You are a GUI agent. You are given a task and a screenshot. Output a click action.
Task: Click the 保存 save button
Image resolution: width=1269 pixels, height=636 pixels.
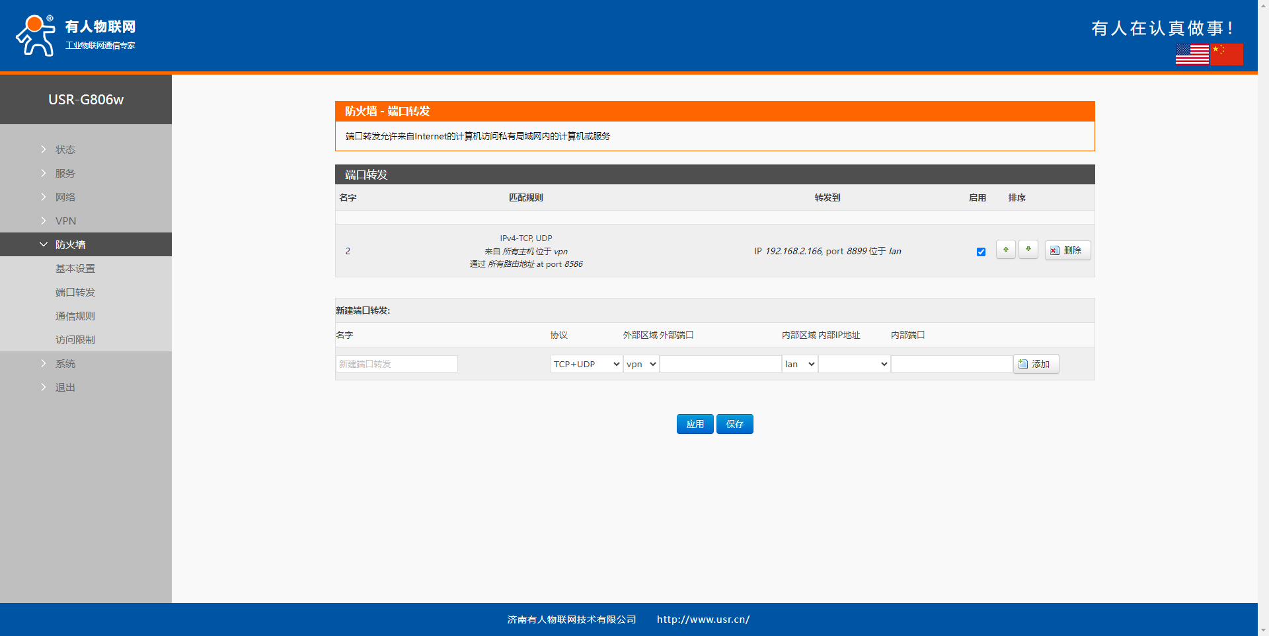tap(734, 424)
